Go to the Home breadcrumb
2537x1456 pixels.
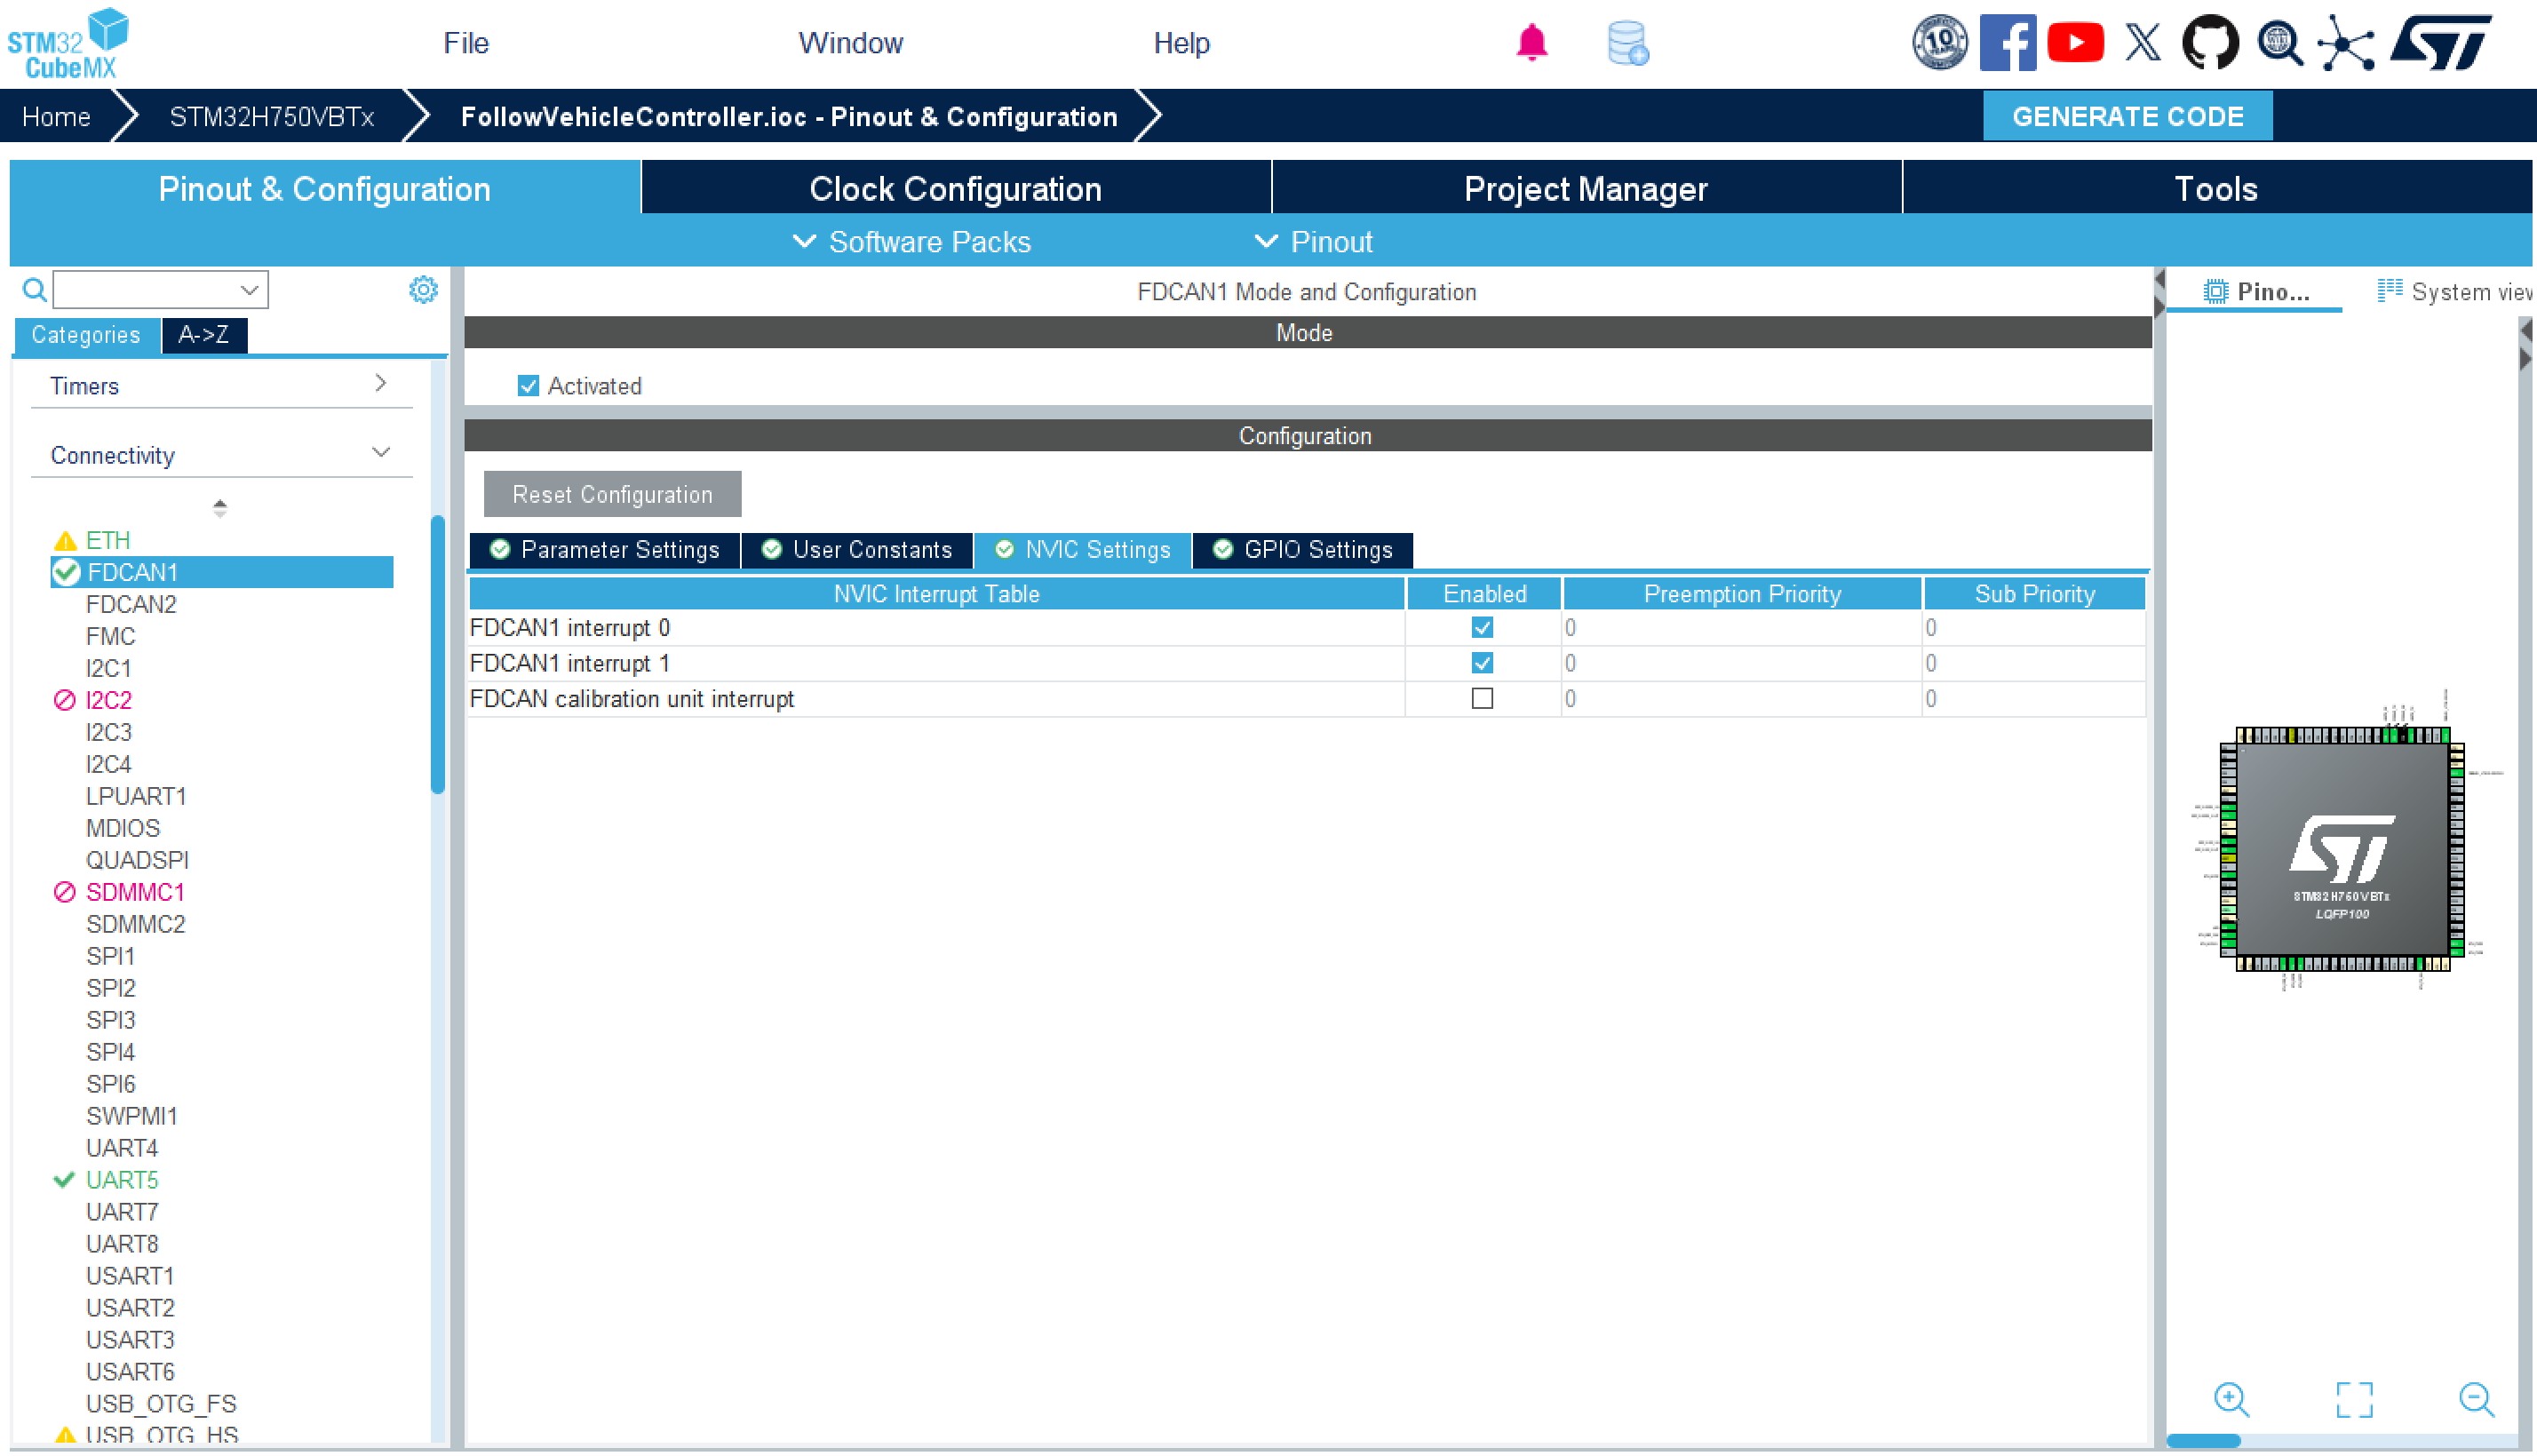56,117
